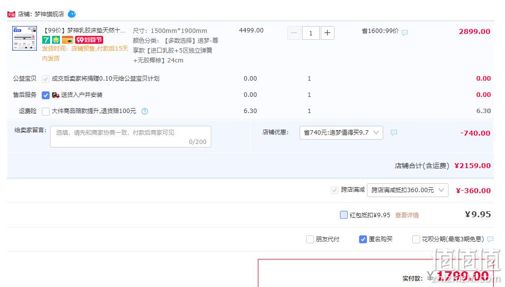Uncheck the 送货入户并安装 after-sales service checkbox
Image resolution: width=505 pixels, height=287 pixels.
(46, 95)
